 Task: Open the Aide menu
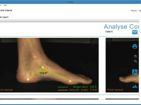click(x=5, y=5)
